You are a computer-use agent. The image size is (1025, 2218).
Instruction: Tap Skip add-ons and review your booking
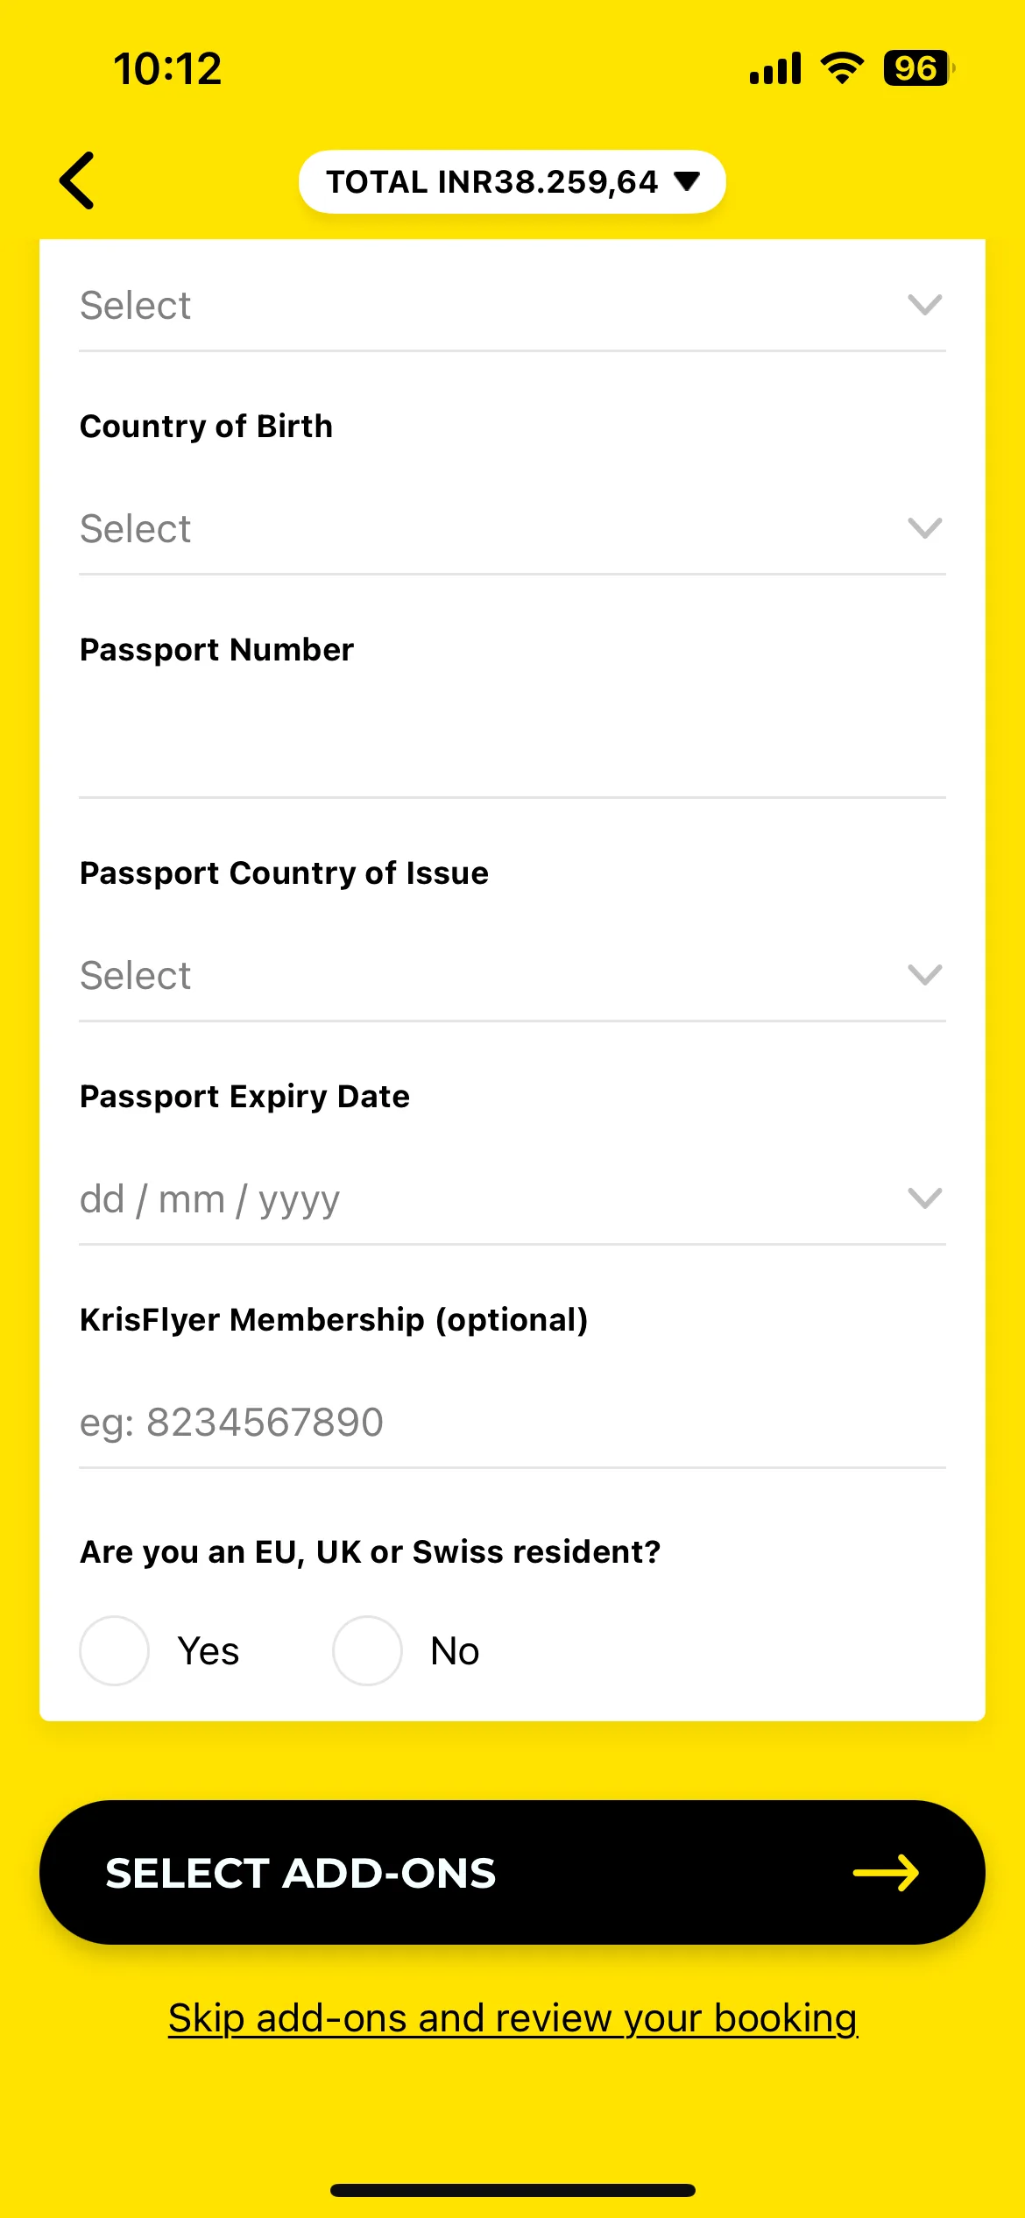[x=512, y=2018]
